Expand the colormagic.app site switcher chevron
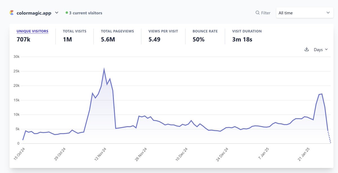Viewport: 338px width, 173px height. tap(57, 13)
